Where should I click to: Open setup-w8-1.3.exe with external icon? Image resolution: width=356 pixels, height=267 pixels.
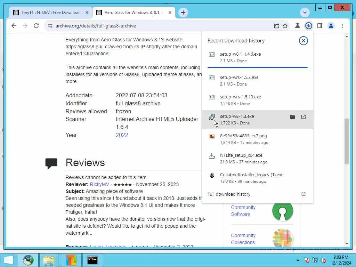304,117
